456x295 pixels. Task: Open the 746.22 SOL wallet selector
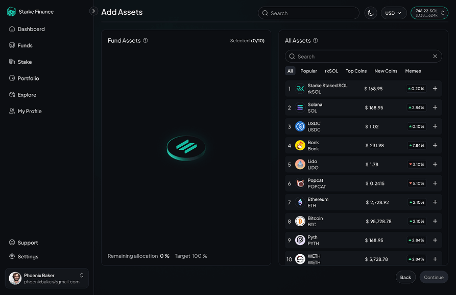pyautogui.click(x=429, y=13)
